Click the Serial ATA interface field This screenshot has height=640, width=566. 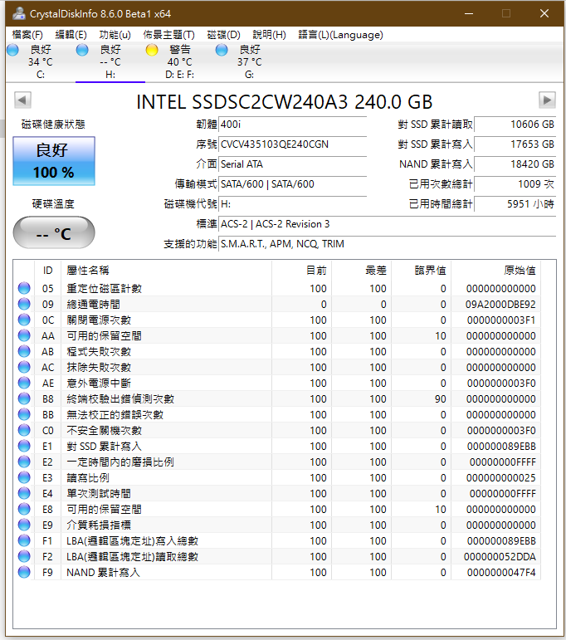coord(293,164)
